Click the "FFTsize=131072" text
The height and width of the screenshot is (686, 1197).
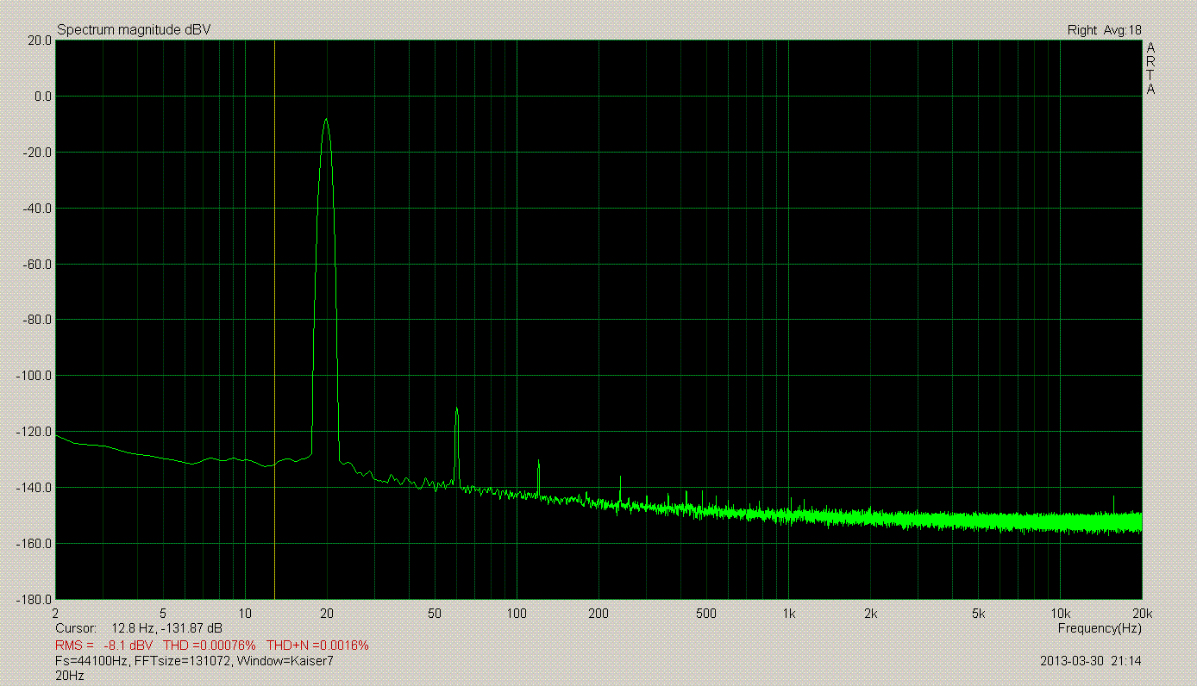click(180, 661)
